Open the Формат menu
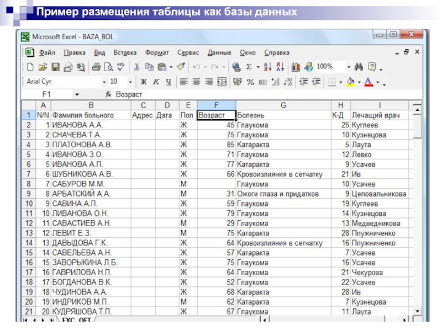This screenshot has height=331, width=442. click(x=157, y=53)
